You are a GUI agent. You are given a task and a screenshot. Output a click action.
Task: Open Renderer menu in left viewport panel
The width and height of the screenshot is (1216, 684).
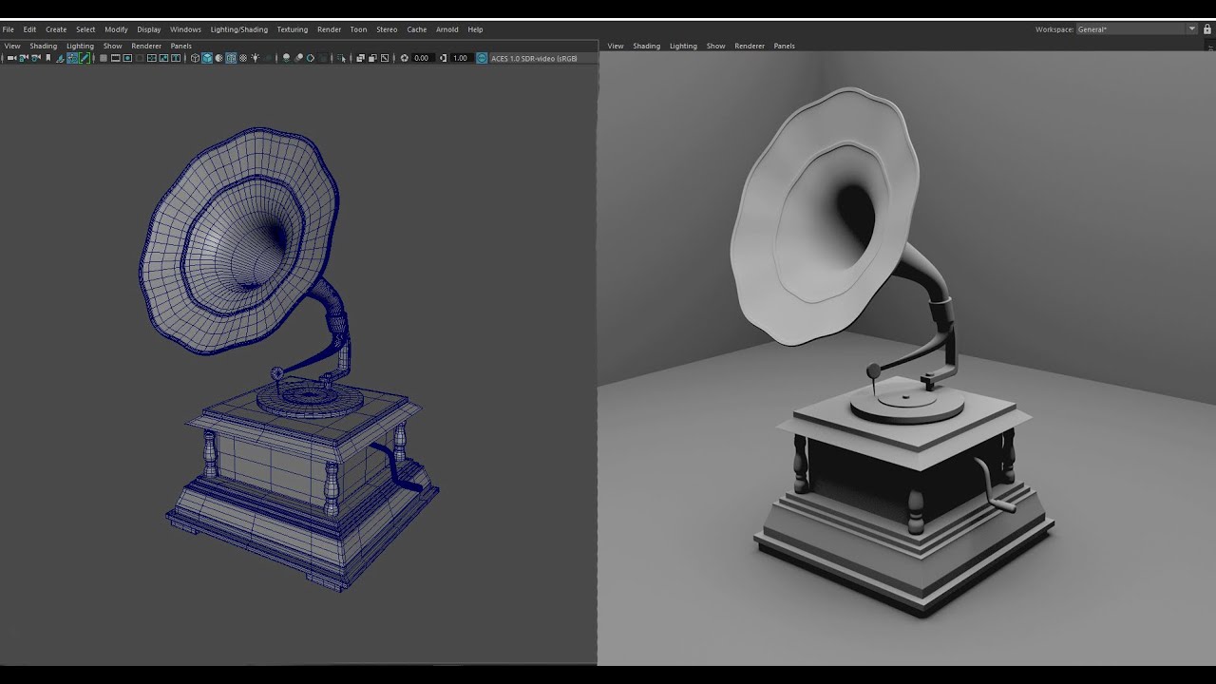[x=146, y=46]
